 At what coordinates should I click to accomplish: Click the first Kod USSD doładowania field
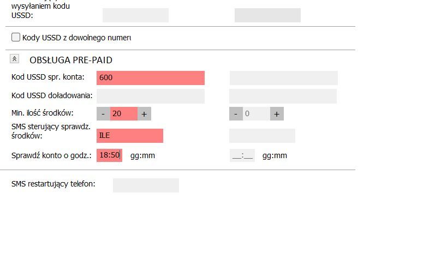tap(151, 96)
